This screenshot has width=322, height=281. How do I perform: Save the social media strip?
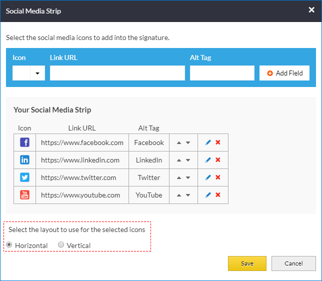[247, 263]
